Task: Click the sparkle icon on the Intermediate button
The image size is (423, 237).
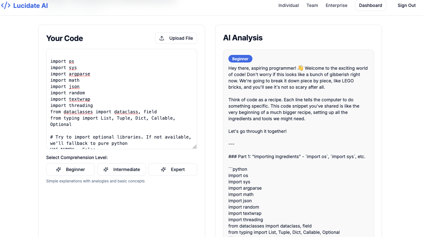Action: [106, 169]
